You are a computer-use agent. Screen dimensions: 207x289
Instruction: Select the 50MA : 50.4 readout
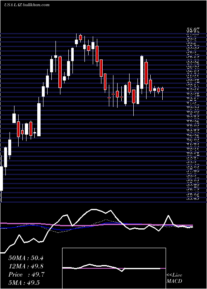click(x=26, y=258)
